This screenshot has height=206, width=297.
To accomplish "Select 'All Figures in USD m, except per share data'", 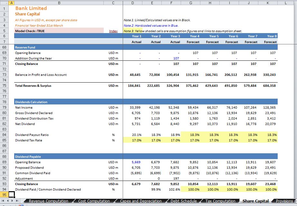I will (x=46, y=20).
